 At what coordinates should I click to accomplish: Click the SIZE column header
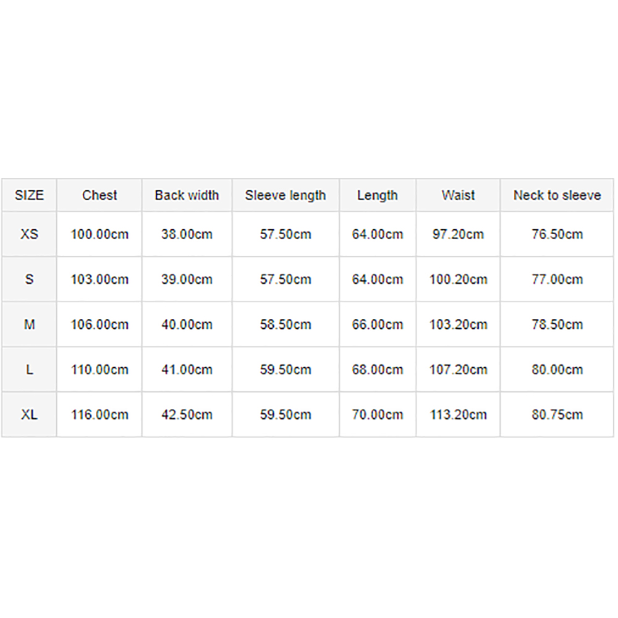click(x=29, y=195)
